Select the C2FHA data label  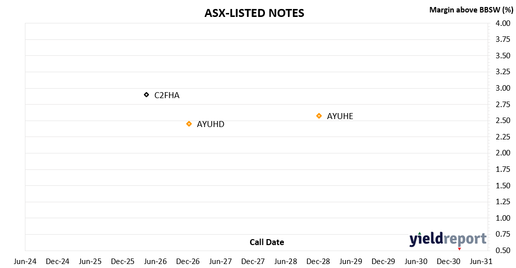point(167,96)
